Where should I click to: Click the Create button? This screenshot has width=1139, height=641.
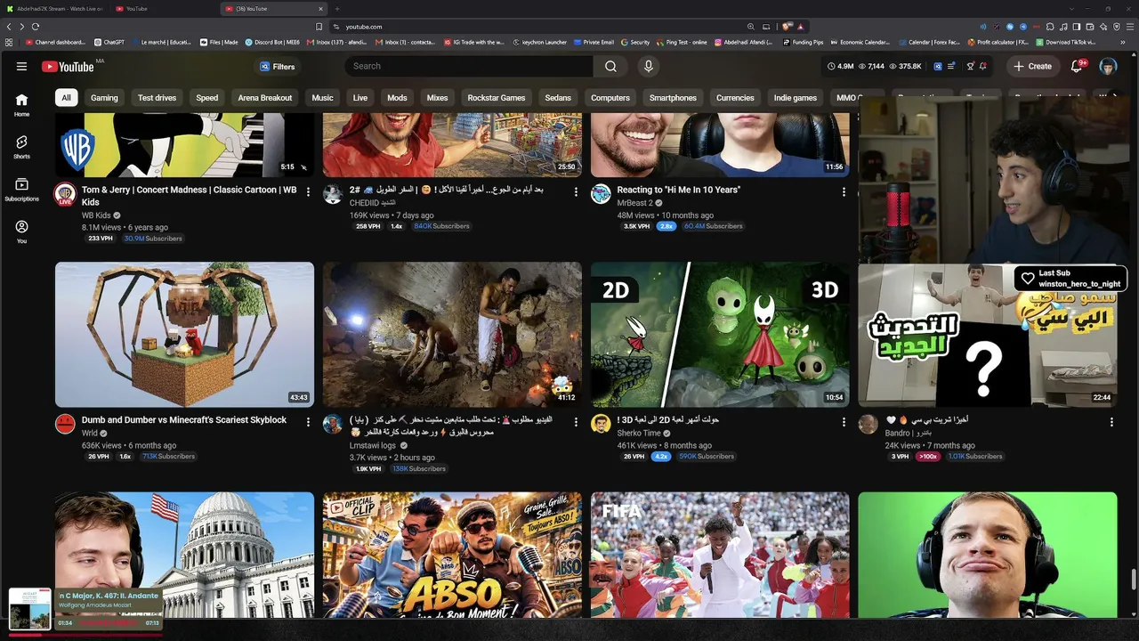(1032, 66)
